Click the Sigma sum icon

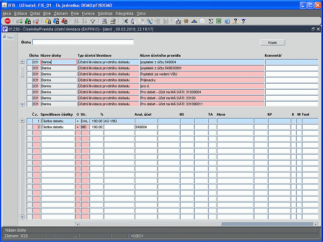(210, 21)
